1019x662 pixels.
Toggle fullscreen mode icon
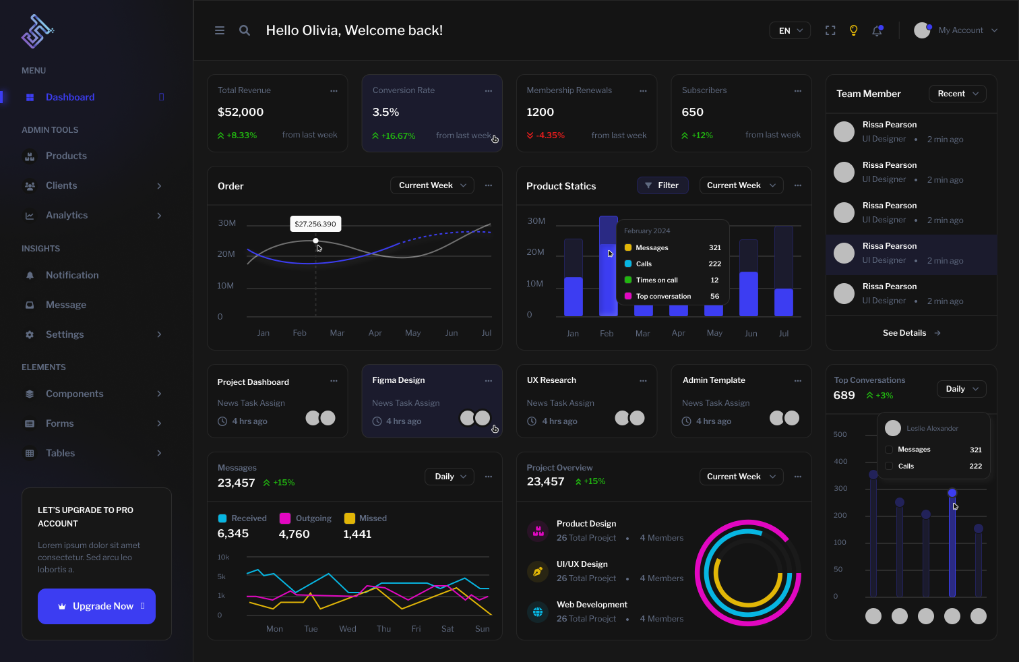tap(830, 30)
